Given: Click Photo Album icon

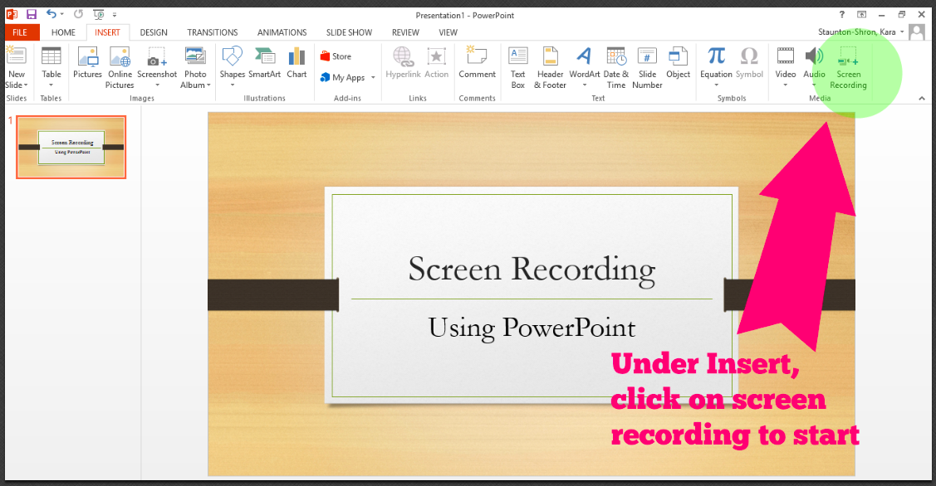Looking at the screenshot, I should click(195, 56).
